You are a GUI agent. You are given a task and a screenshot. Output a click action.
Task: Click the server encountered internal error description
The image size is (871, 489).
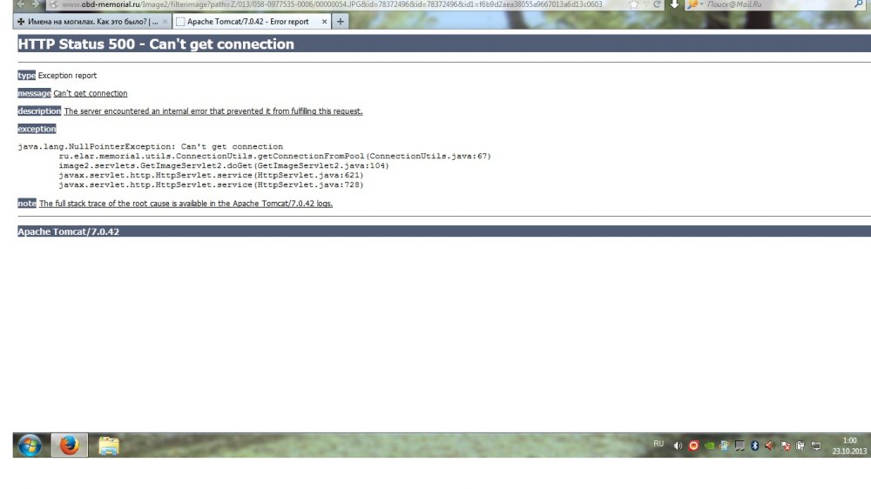pos(213,111)
